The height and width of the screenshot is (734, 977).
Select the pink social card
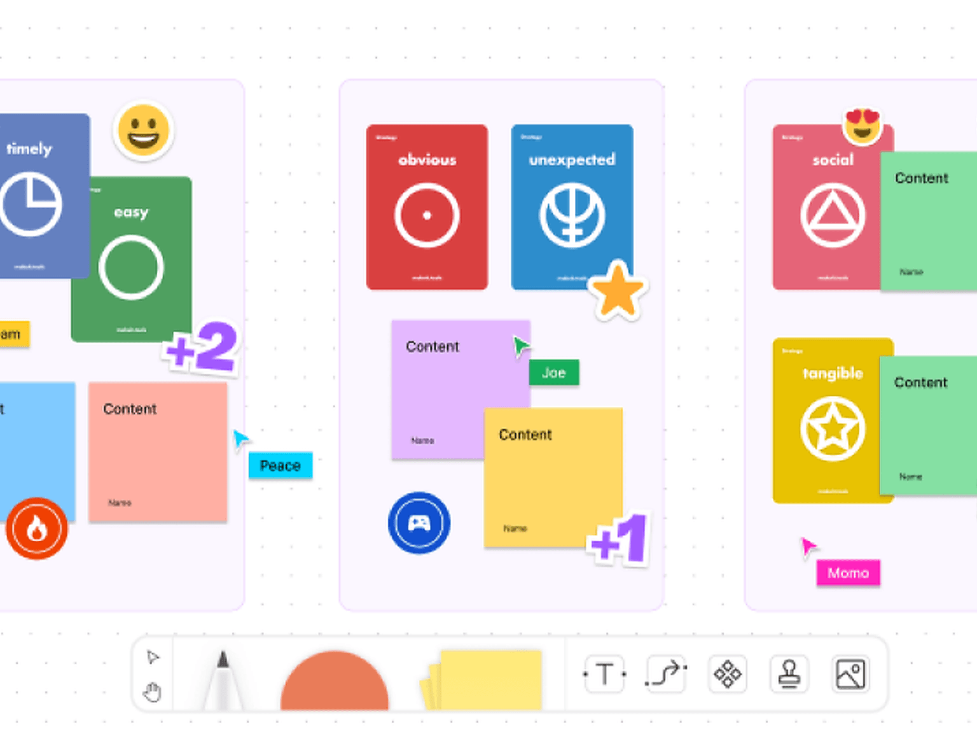coord(826,207)
